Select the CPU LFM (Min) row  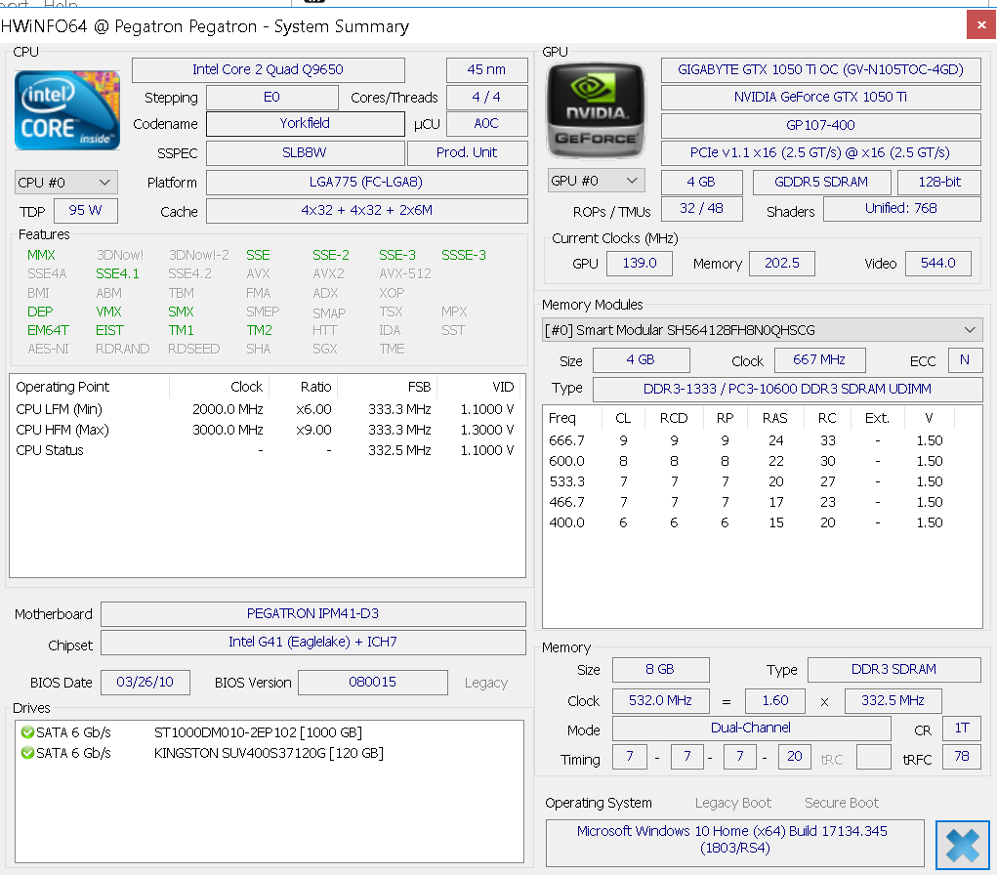pos(266,409)
